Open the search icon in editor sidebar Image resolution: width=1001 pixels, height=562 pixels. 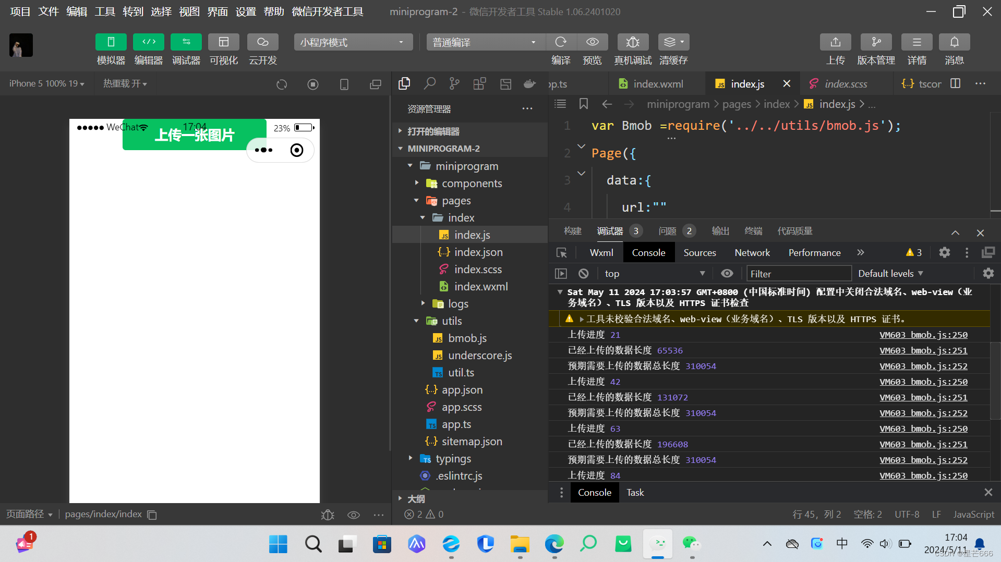(429, 83)
